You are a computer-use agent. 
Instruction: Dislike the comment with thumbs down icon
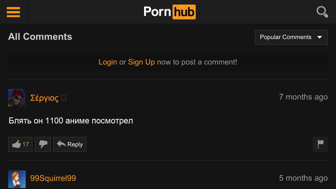pyautogui.click(x=43, y=144)
